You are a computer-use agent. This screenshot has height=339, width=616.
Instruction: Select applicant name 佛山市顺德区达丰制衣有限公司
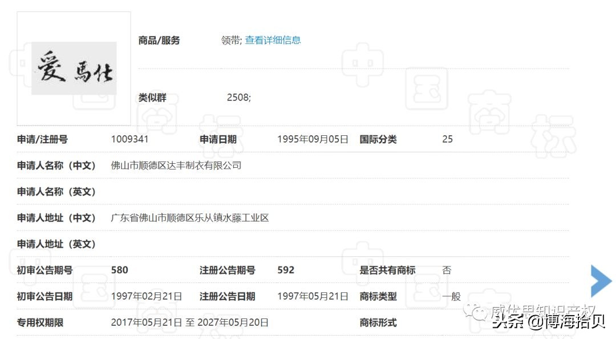176,166
